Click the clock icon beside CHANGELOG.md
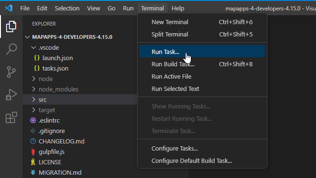316x178 pixels. [x=33, y=141]
